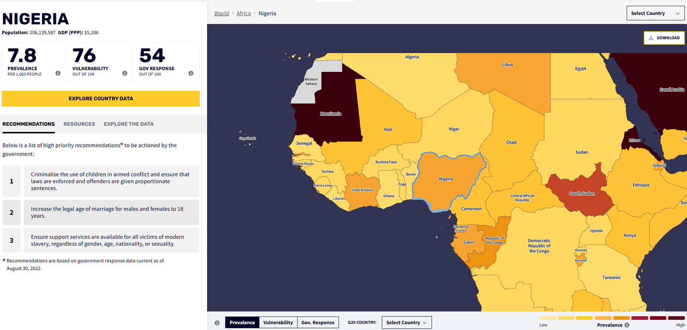Click the NIGERIA page heading
This screenshot has width=687, height=330.
coord(36,19)
